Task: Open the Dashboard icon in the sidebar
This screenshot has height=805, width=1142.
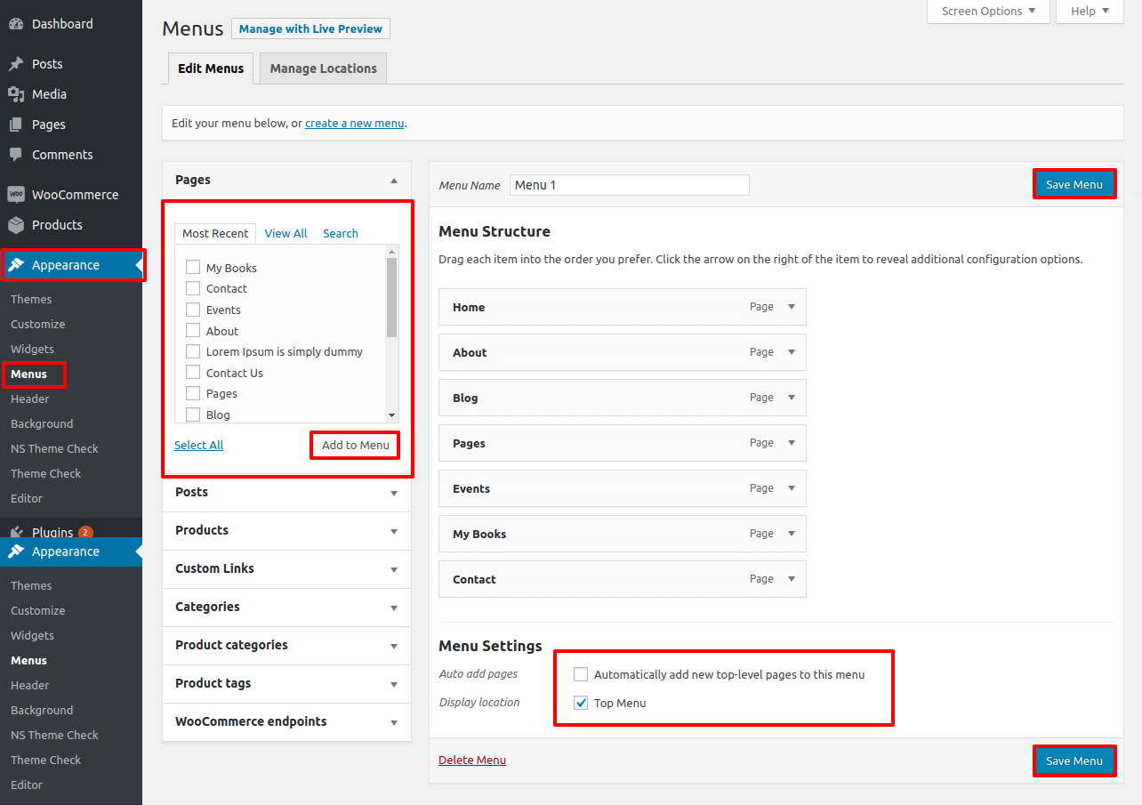Action: click(16, 24)
